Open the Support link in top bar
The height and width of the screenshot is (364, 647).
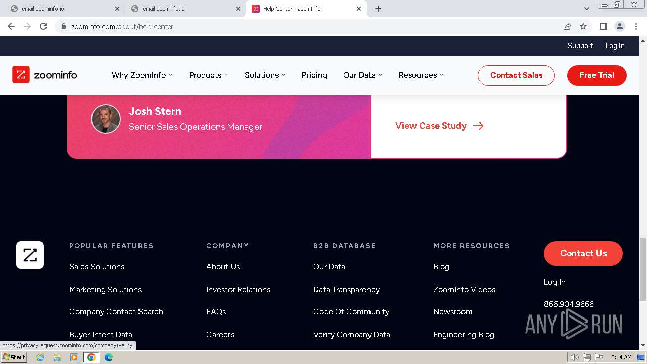[580, 45]
